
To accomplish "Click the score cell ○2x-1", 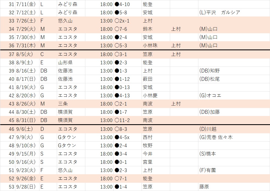I will click(x=122, y=21).
